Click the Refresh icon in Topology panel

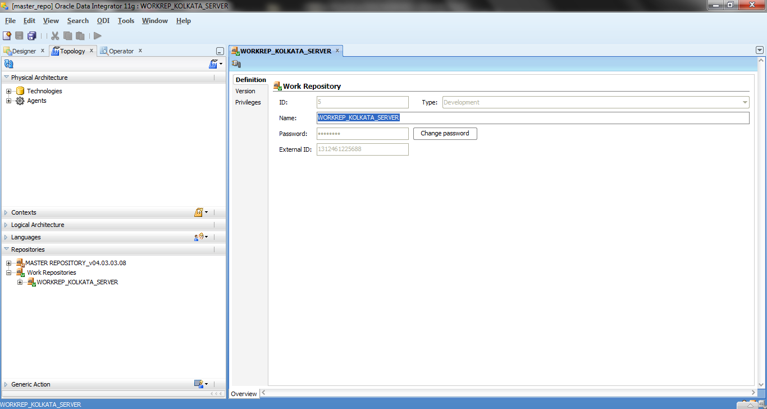tap(8, 64)
